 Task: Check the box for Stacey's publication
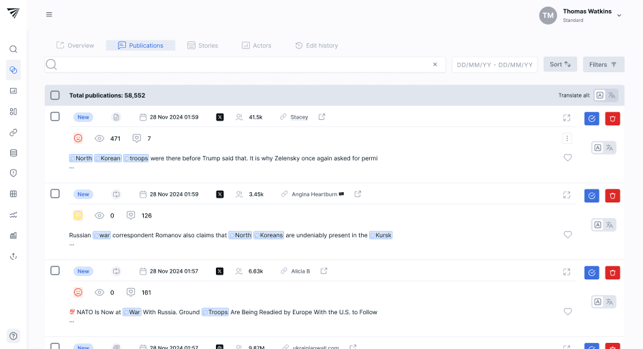coord(55,117)
